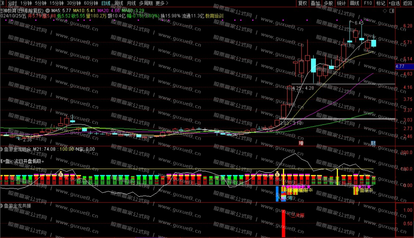Add stock with the +自选 button
The height and width of the screenshot is (238, 414).
coord(394,3)
